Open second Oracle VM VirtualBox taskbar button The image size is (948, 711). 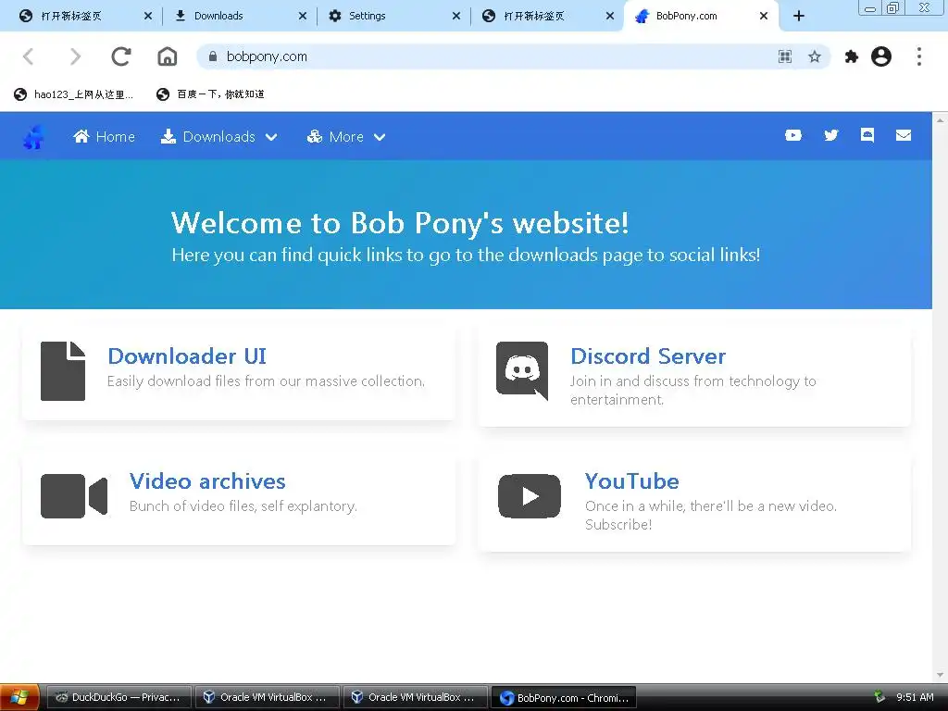tap(417, 698)
